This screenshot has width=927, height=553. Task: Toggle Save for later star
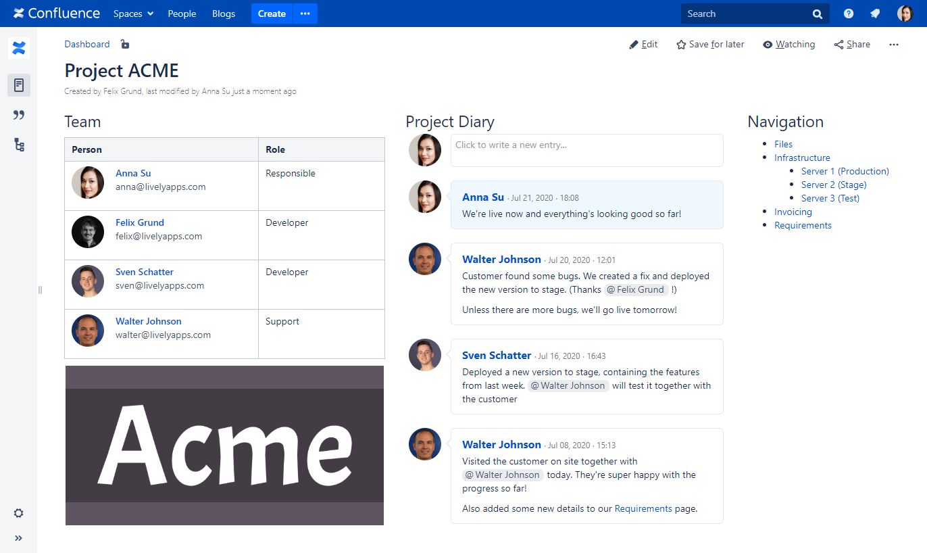710,44
